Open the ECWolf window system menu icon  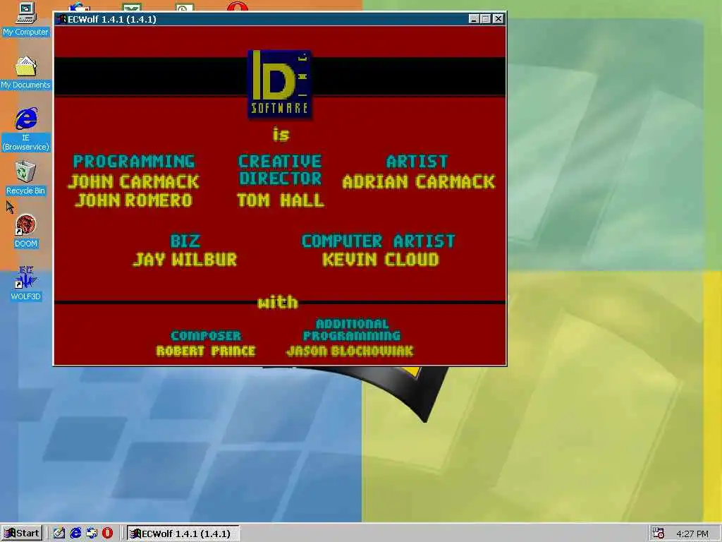point(61,19)
